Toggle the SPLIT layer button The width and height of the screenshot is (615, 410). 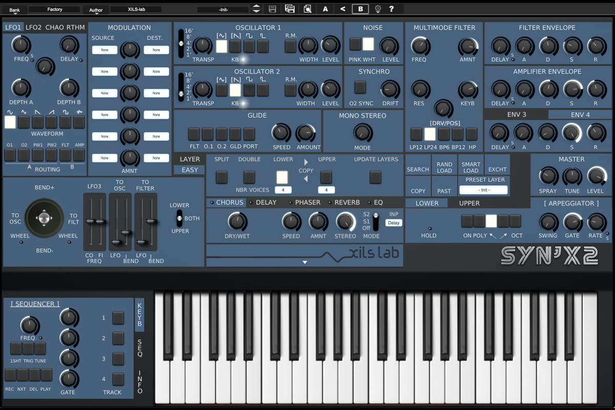click(221, 177)
